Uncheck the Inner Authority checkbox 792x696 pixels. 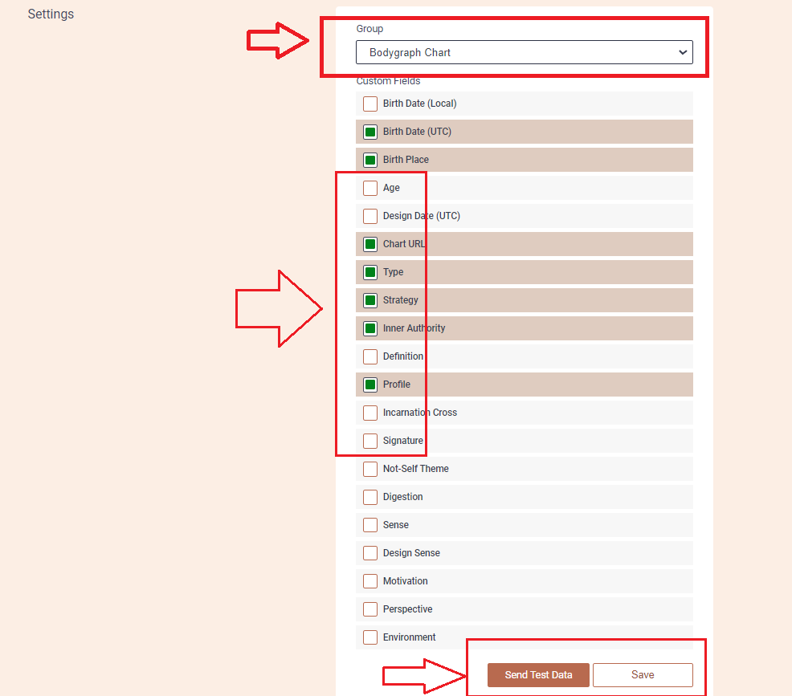[x=370, y=328]
